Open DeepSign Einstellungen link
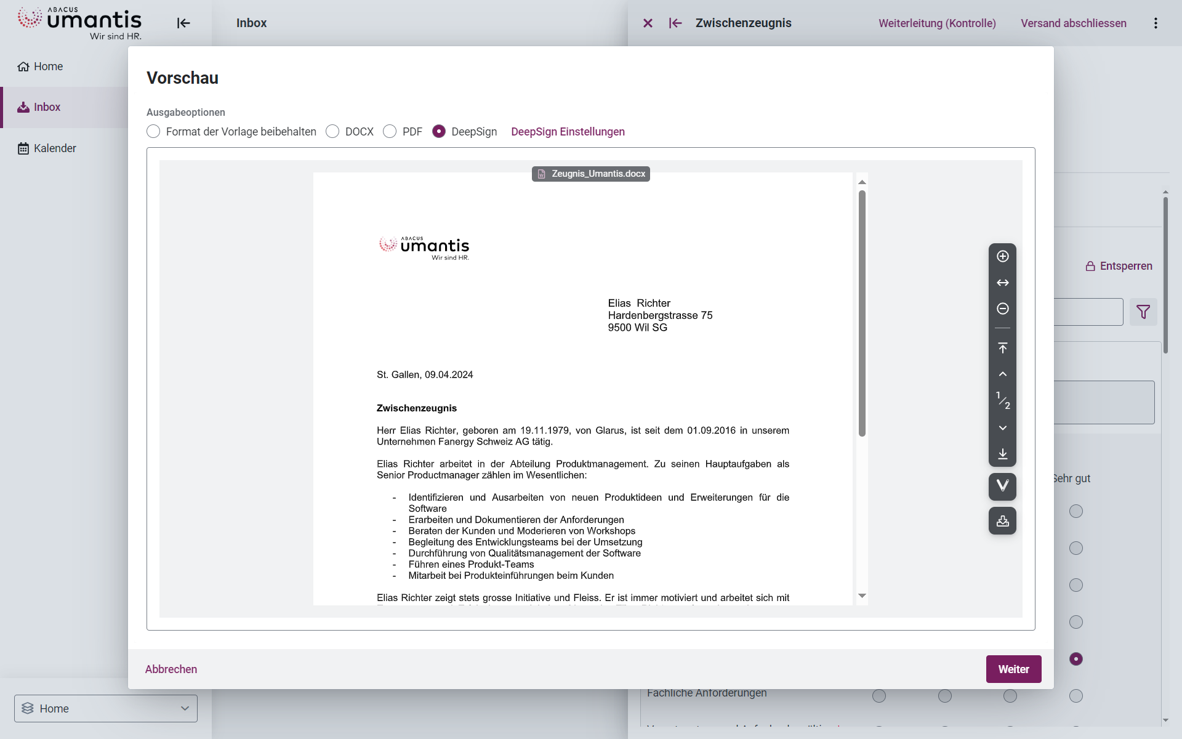The image size is (1182, 739). tap(568, 132)
